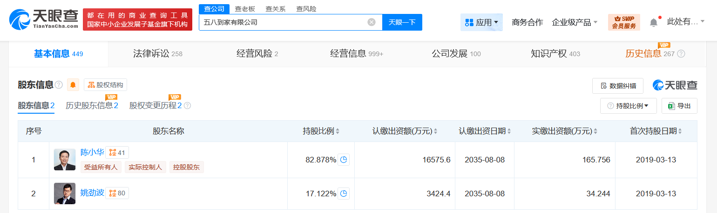
Task: Click the company search input field
Action: coord(284,22)
